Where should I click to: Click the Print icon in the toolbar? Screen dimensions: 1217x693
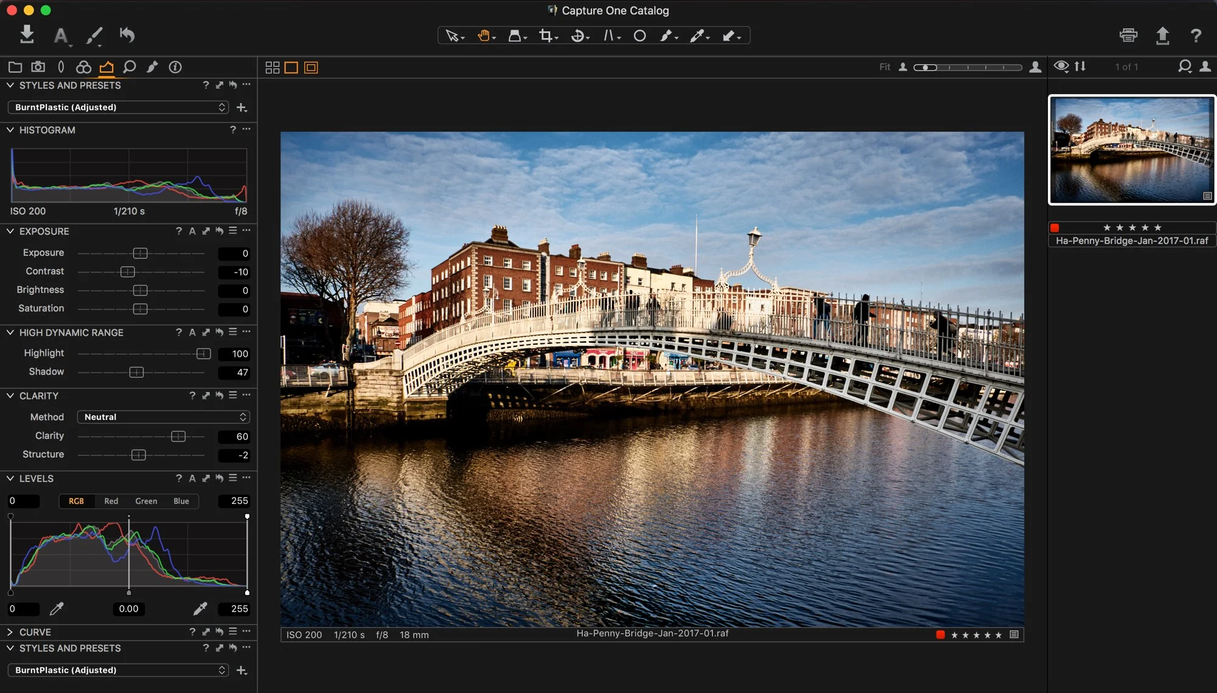(1129, 36)
